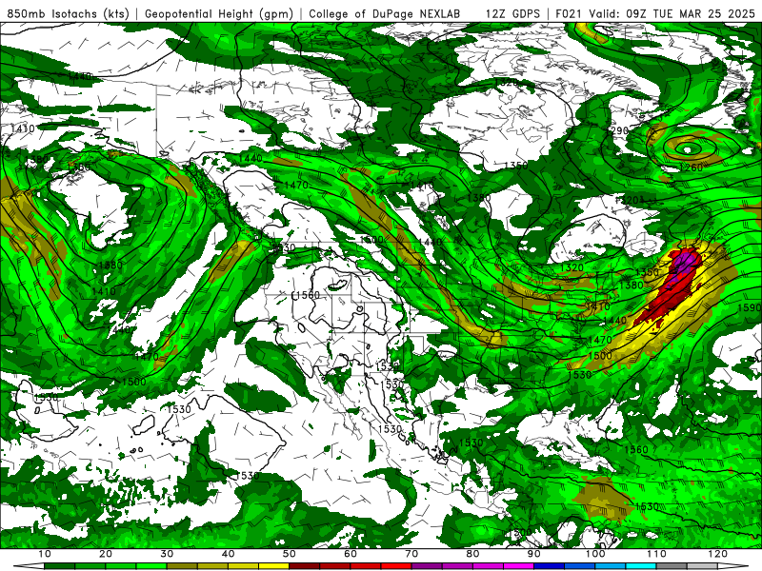Click the bright magenta swatch ending at 90
This screenshot has height=571, width=762.
pyautogui.click(x=518, y=566)
